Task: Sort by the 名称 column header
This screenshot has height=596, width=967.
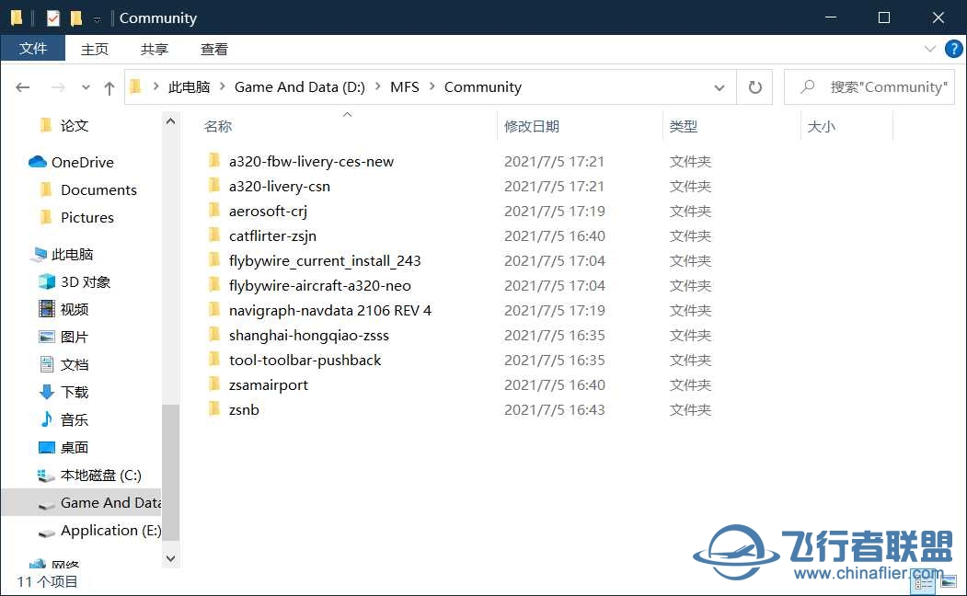Action: tap(218, 126)
